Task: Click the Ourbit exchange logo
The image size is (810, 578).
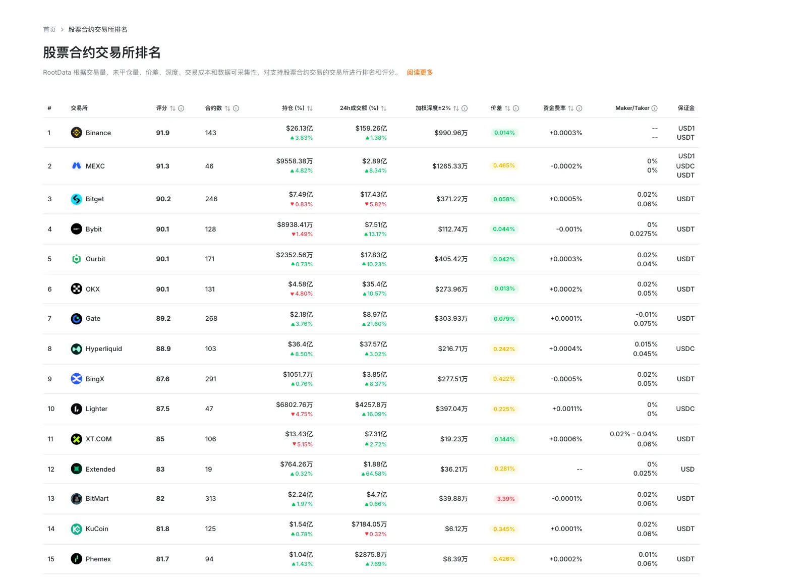Action: pos(76,259)
